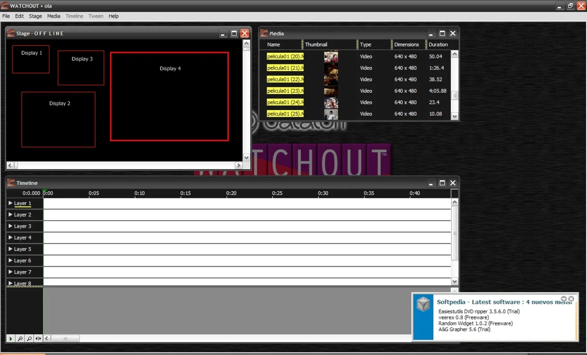
Task: Click the Stage horizontal scroll left arrow
Action: [10, 166]
